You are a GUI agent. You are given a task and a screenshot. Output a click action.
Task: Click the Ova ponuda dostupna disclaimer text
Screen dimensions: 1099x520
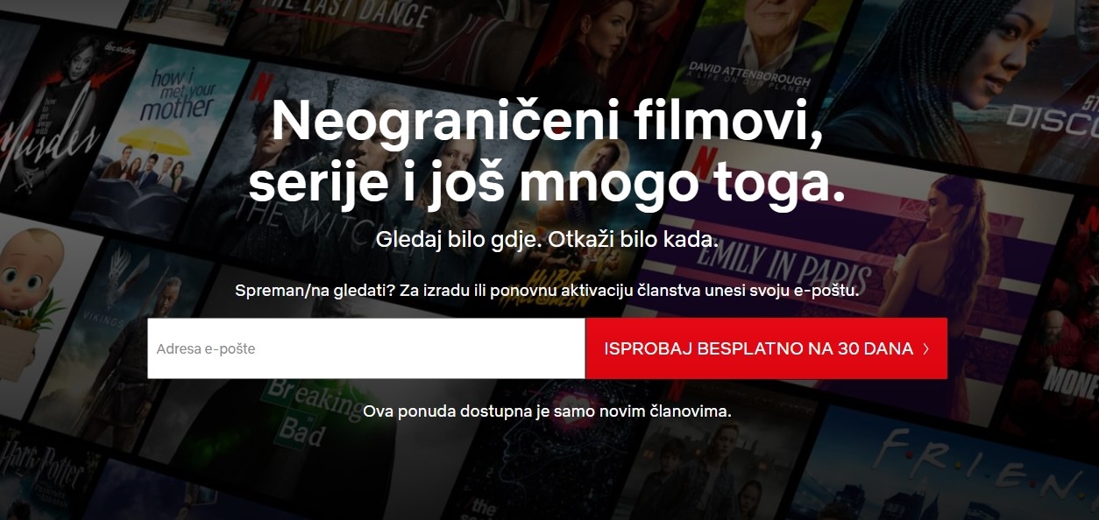coord(547,411)
